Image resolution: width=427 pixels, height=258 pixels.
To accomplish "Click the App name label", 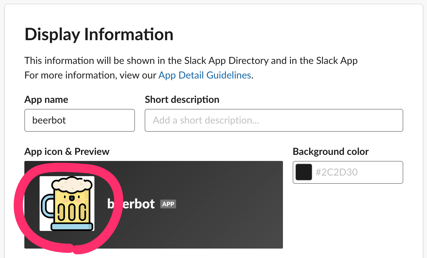I will [x=46, y=99].
